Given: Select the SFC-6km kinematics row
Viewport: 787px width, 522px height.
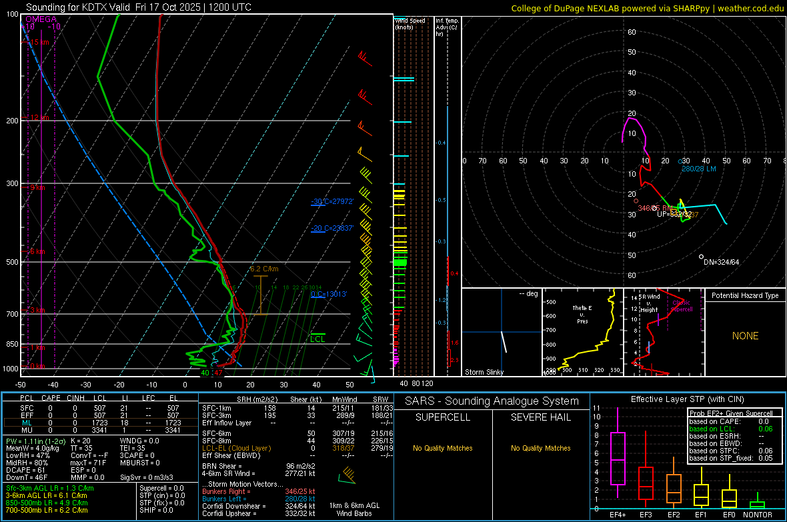Looking at the screenshot, I should tap(297, 433).
